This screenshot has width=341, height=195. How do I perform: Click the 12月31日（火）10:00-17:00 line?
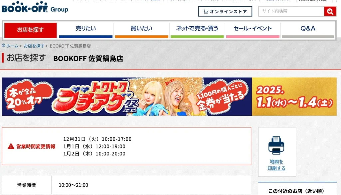coord(97,139)
